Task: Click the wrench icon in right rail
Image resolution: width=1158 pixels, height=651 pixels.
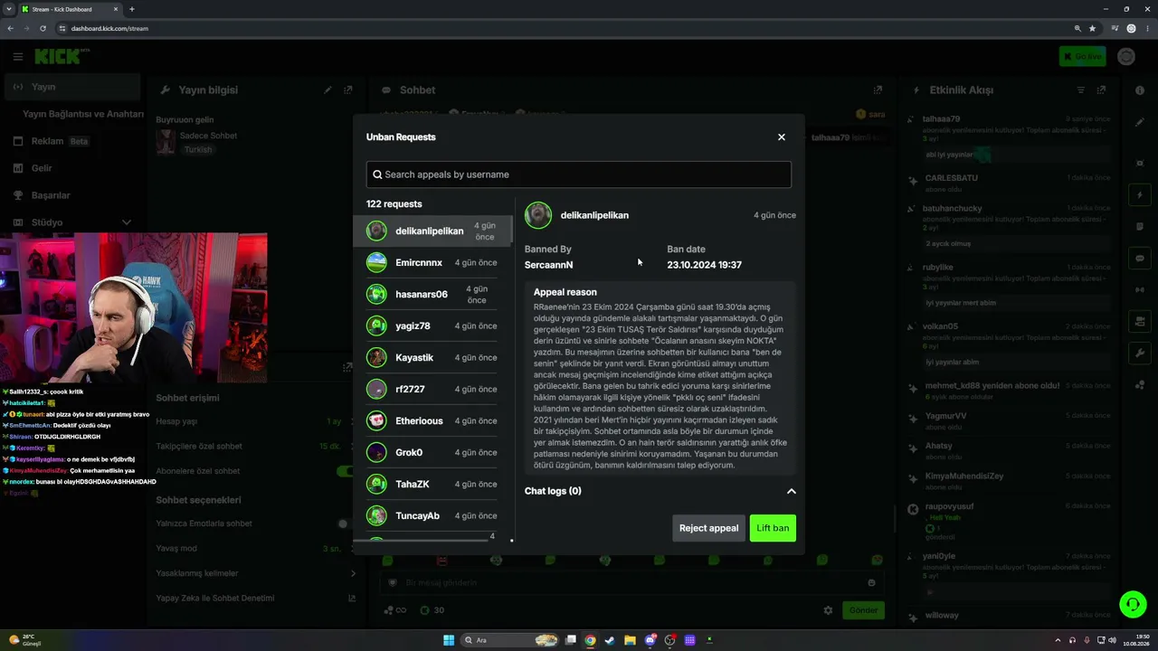Action: pyautogui.click(x=1140, y=353)
